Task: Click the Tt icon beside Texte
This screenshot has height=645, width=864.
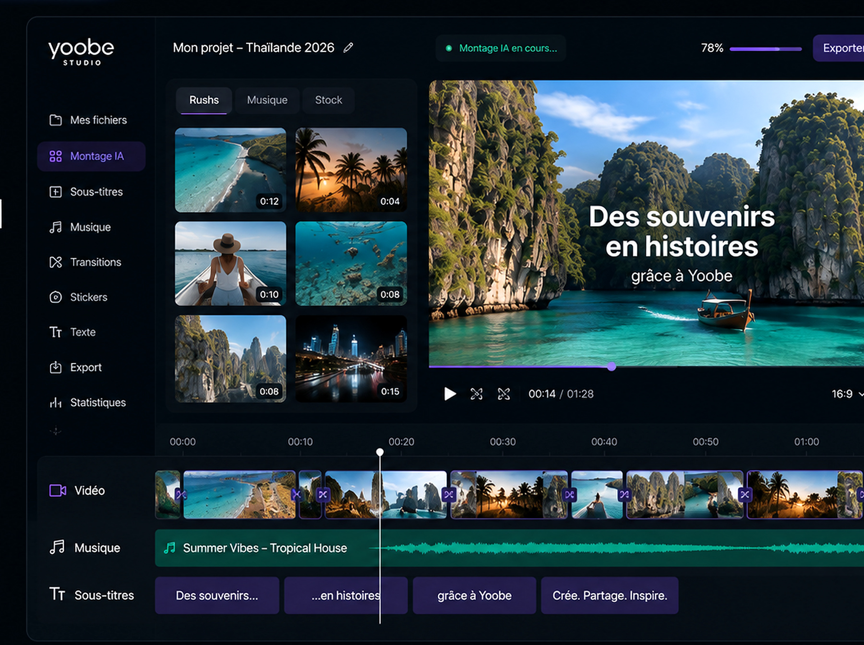Action: (56, 332)
